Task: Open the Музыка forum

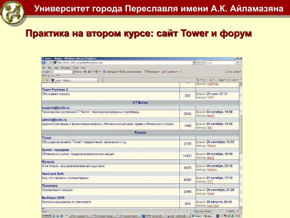Action: (x=48, y=162)
